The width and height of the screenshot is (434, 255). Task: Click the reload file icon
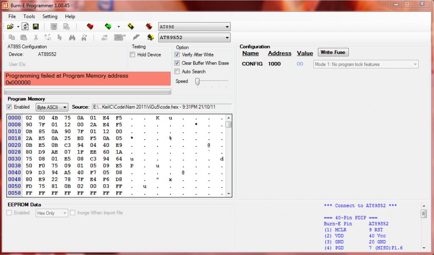tap(25, 27)
